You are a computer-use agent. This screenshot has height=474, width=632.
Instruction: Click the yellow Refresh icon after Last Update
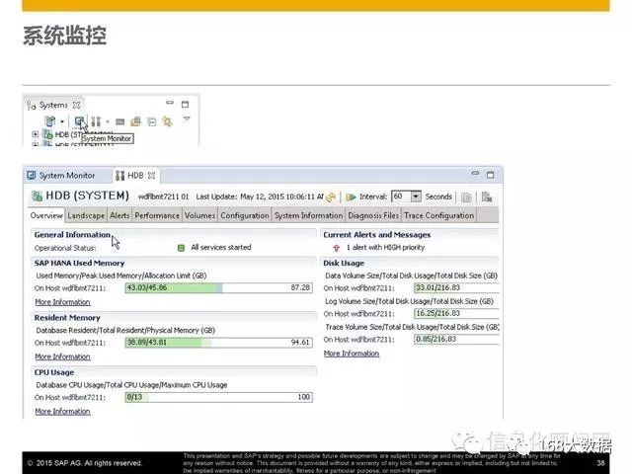click(331, 197)
